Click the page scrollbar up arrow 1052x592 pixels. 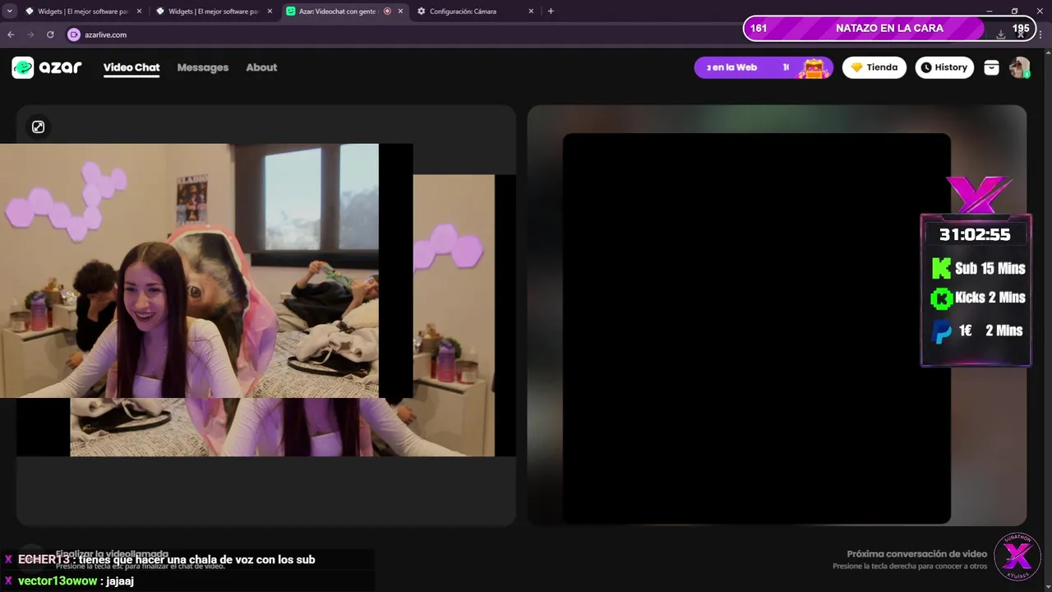click(1048, 53)
